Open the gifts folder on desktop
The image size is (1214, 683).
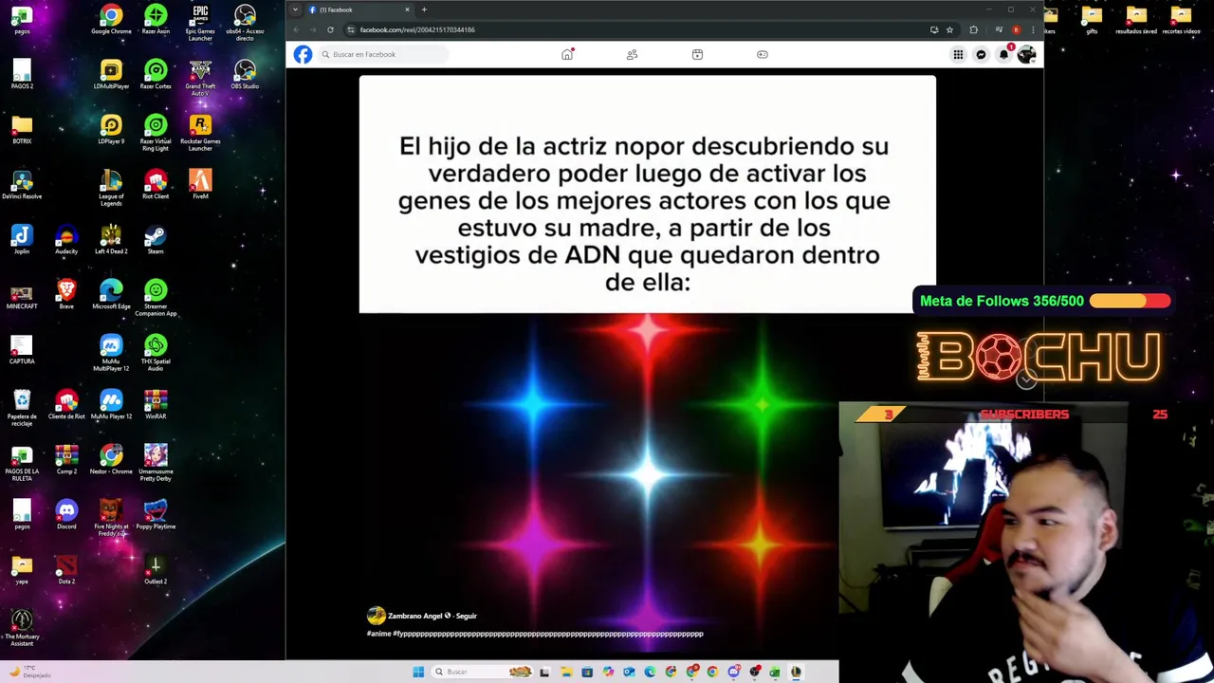pyautogui.click(x=1092, y=19)
